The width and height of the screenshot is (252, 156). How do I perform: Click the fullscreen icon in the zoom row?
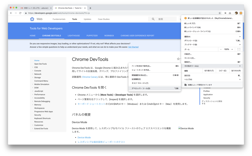pyautogui.click(x=239, y=49)
